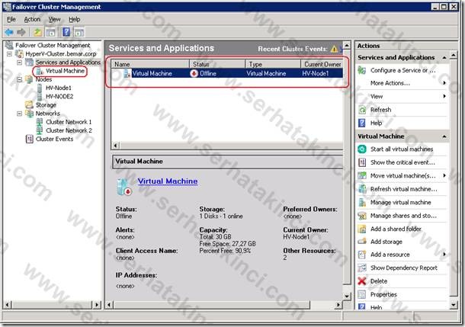
Task: Select Cluster Network 1 in the tree
Action: coord(69,122)
